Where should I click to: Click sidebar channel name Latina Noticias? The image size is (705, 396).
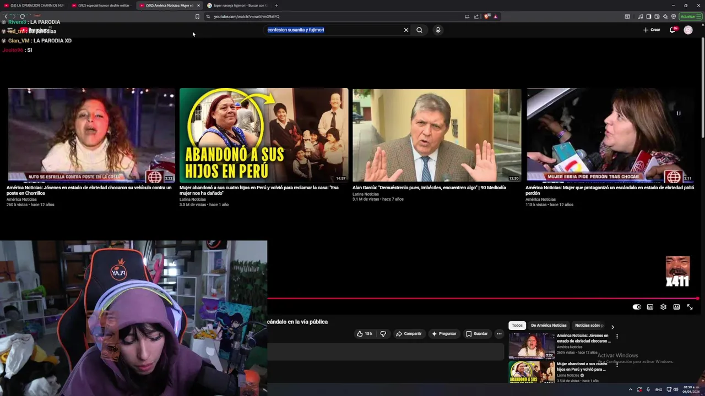568,375
